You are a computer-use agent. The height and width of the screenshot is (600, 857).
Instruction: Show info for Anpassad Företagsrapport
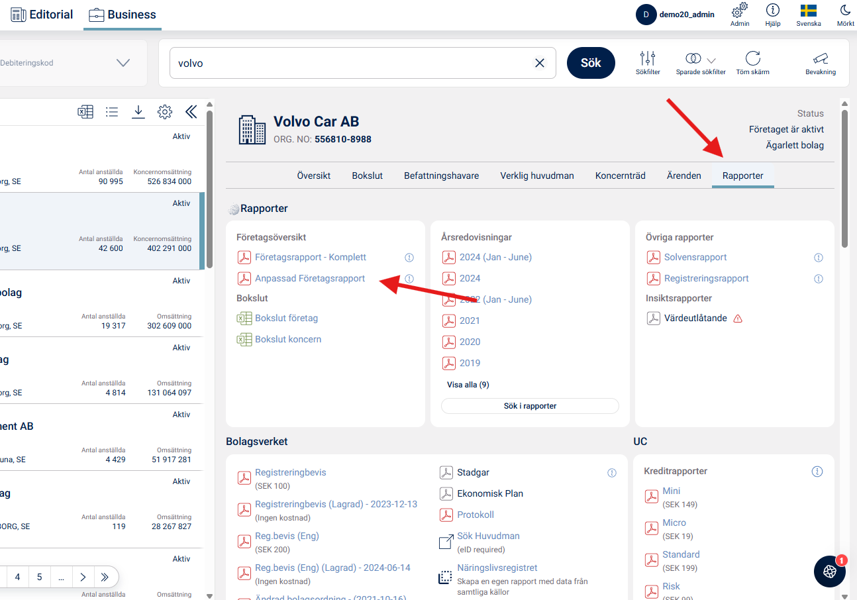[x=409, y=279]
